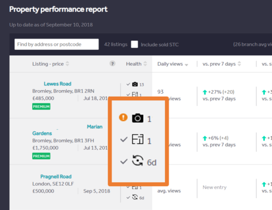Click the check mark beside Lewes Road camera icon

coord(128,84)
